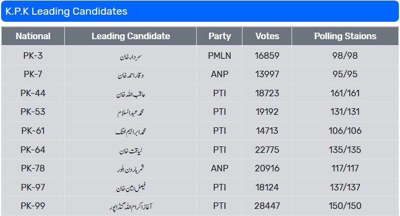
Task: Choose the PK-64 constituency cell
Action: point(33,150)
